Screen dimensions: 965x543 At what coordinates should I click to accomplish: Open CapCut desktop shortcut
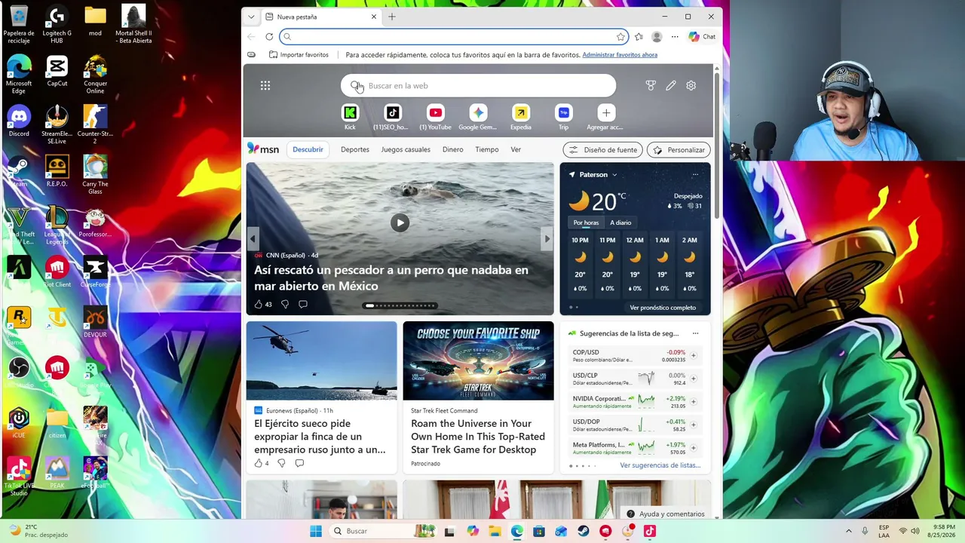(57, 72)
